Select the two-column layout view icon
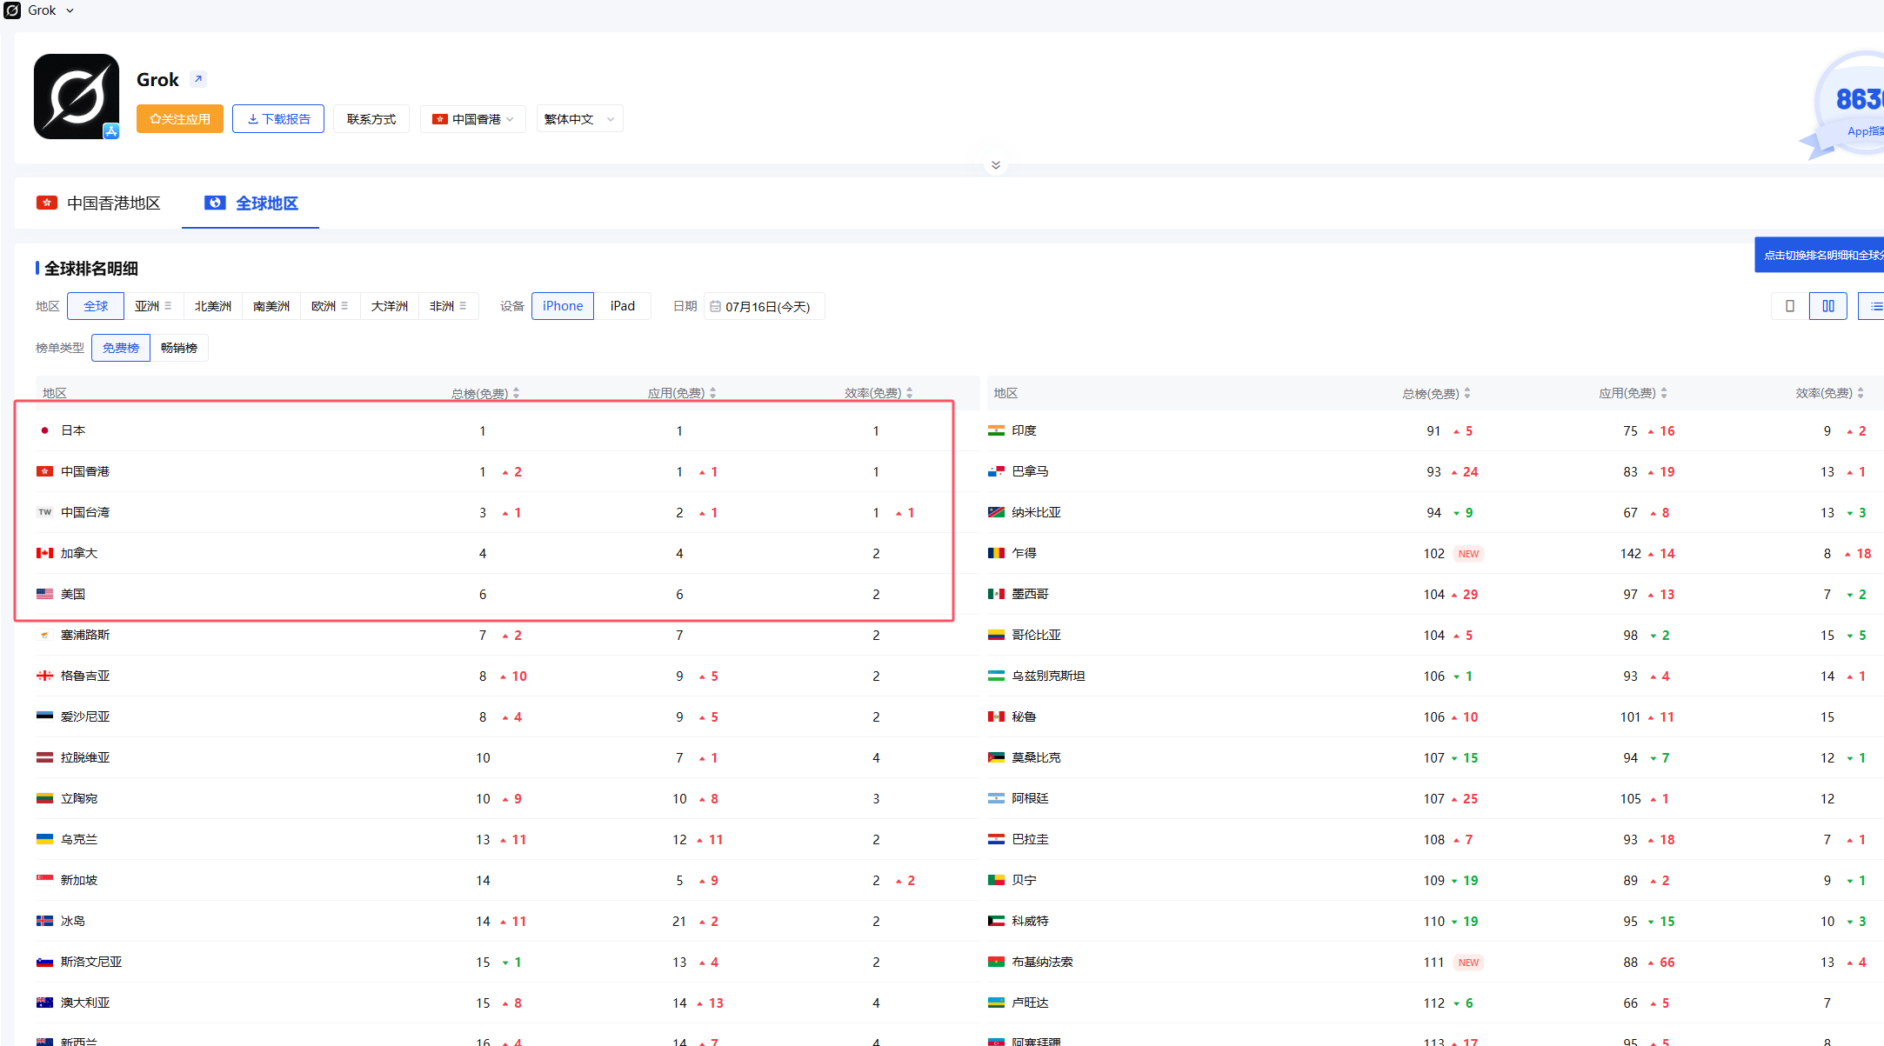The height and width of the screenshot is (1046, 1884). point(1827,306)
